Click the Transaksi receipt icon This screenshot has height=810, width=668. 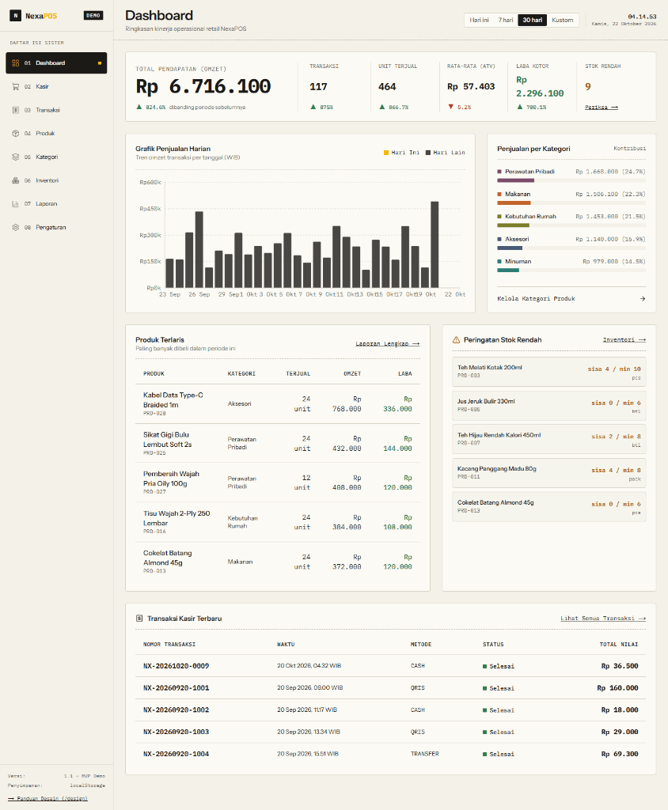16,110
